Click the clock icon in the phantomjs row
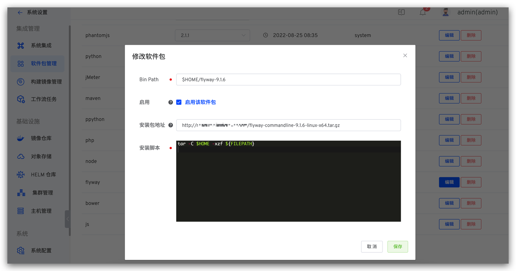Image resolution: width=516 pixels, height=271 pixels. coord(266,35)
